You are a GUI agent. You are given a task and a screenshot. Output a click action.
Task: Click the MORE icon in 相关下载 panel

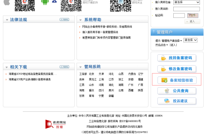(64, 67)
